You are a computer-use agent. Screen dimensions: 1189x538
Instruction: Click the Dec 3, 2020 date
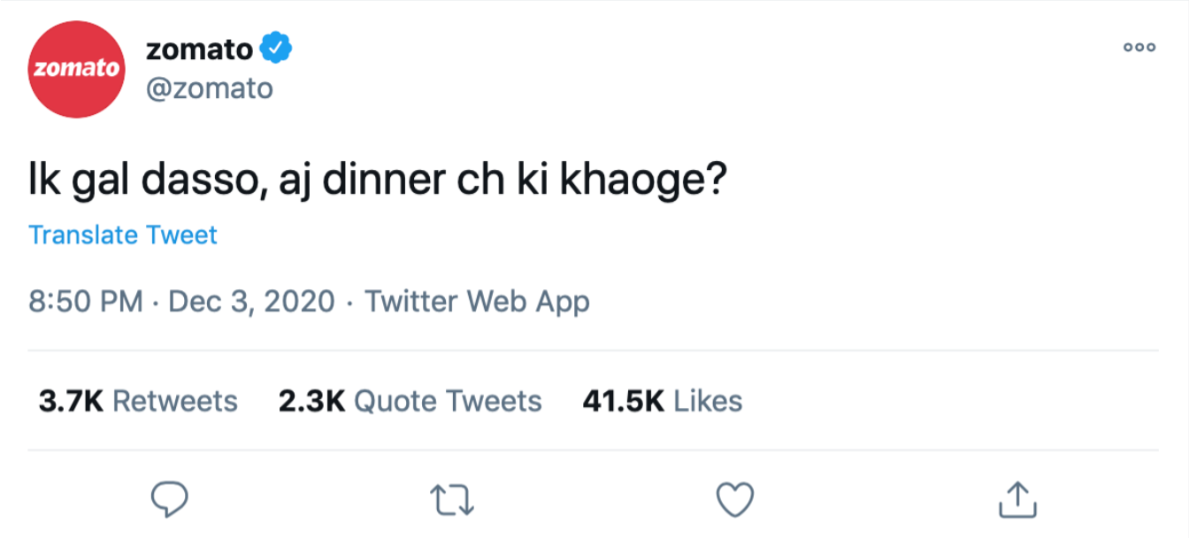coord(251,302)
